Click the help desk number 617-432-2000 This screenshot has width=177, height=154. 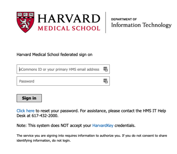point(45,116)
